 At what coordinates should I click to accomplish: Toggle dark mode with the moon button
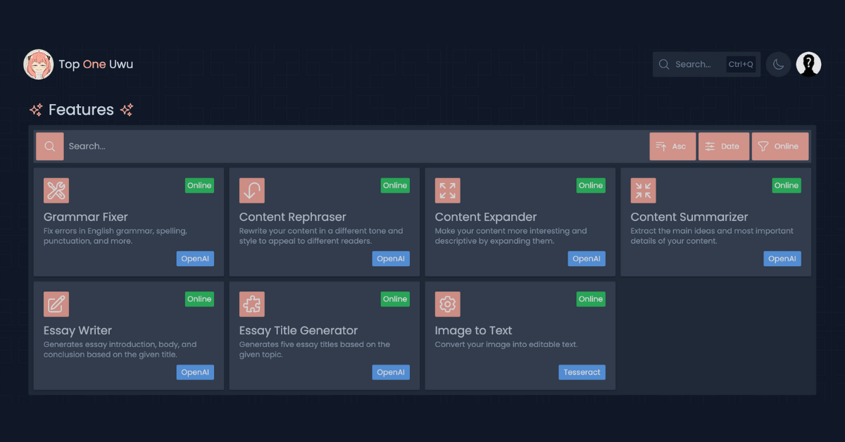point(778,64)
